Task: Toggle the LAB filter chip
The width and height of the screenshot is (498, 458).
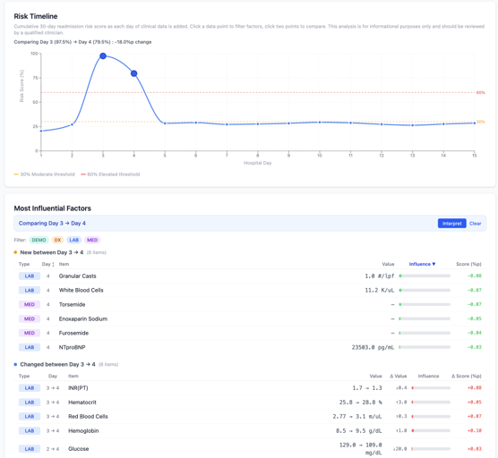Action: click(x=74, y=240)
